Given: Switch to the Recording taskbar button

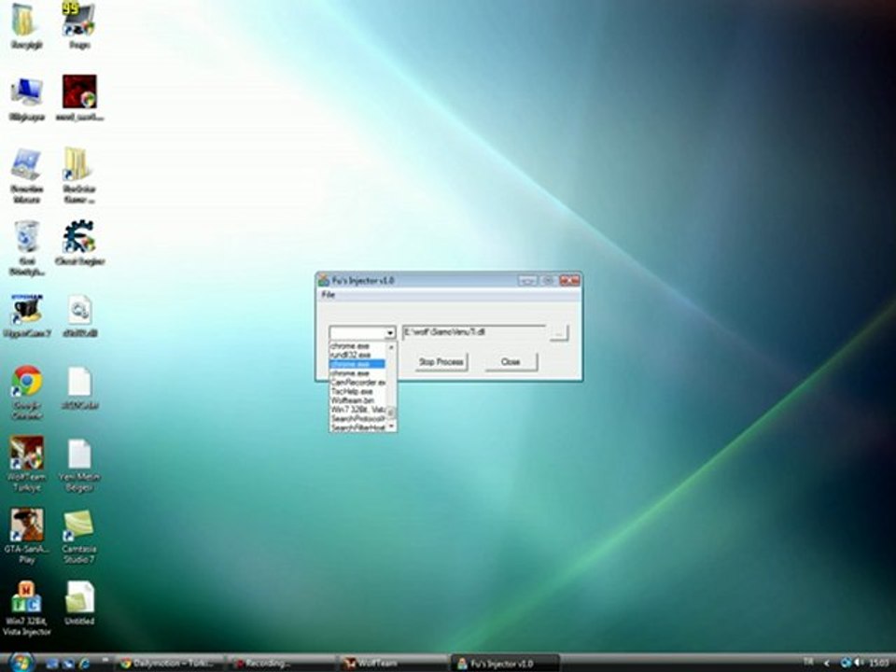Looking at the screenshot, I should (x=282, y=664).
